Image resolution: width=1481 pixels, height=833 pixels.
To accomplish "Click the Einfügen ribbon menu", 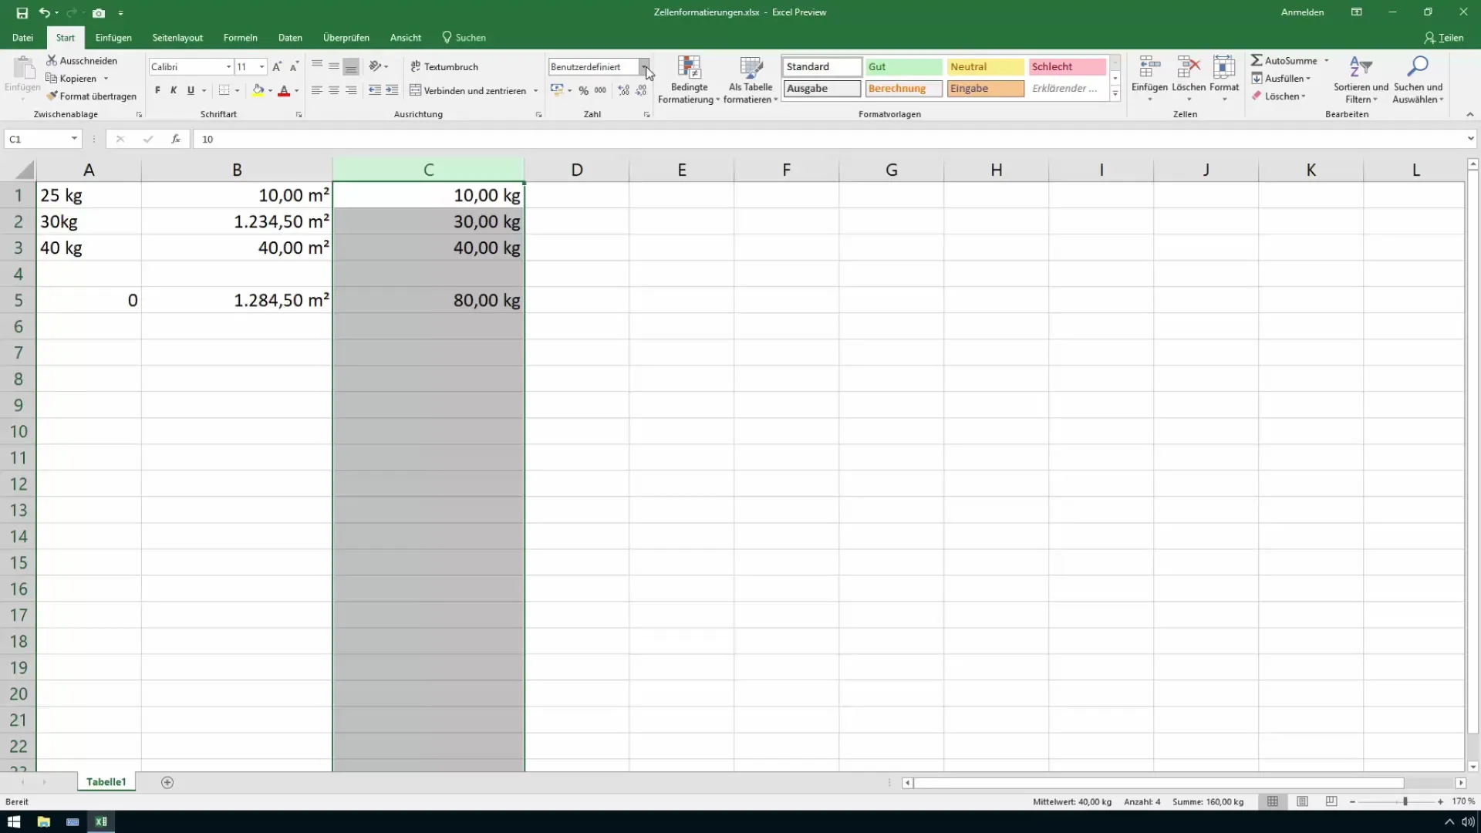I will 113,38.
